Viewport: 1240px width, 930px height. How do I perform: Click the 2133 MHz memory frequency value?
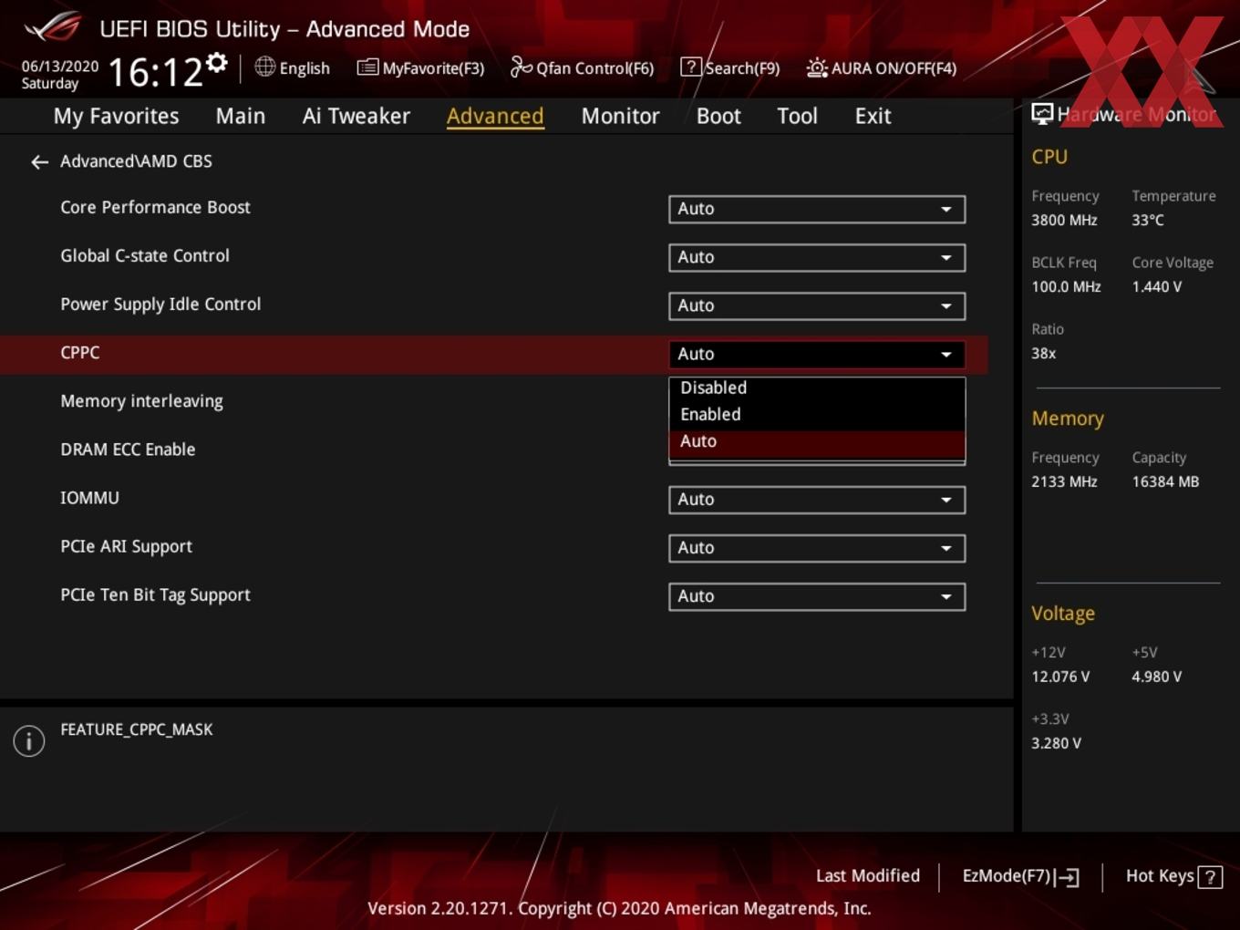[1064, 481]
